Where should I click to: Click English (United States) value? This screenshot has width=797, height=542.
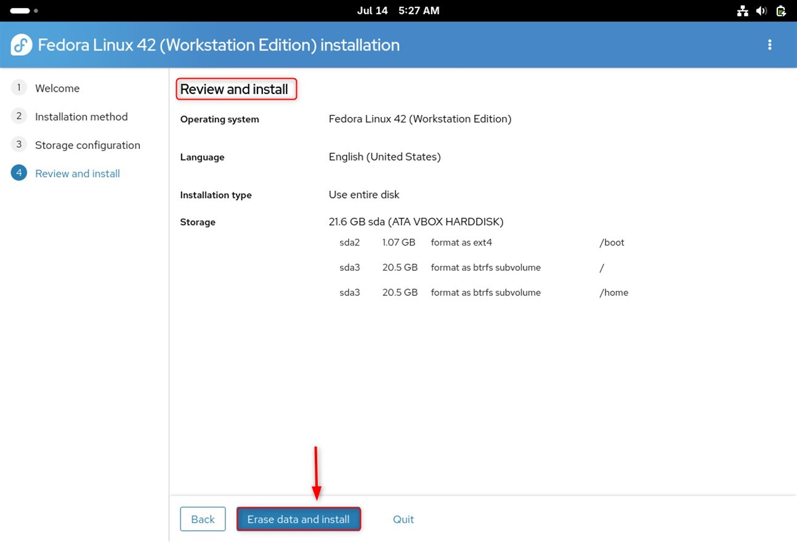pos(385,157)
